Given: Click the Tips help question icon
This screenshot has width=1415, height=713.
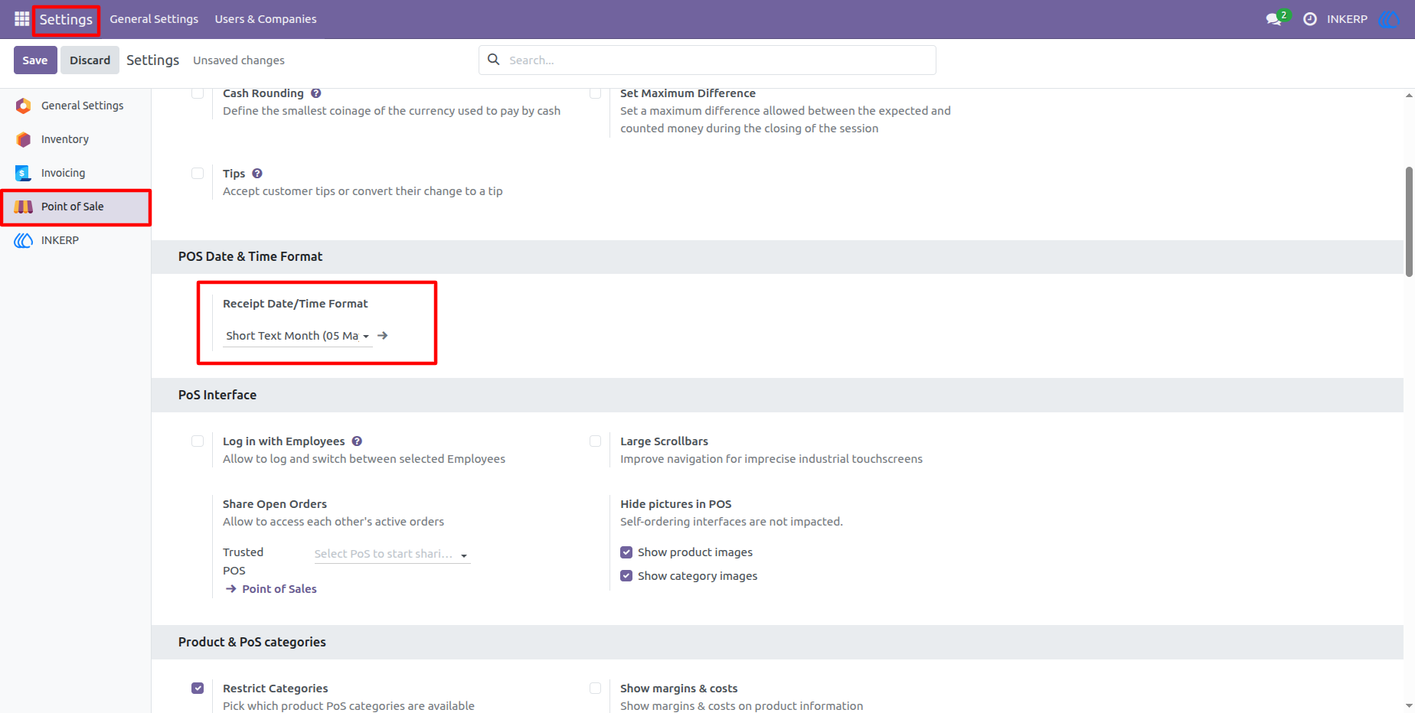Looking at the screenshot, I should point(257,174).
